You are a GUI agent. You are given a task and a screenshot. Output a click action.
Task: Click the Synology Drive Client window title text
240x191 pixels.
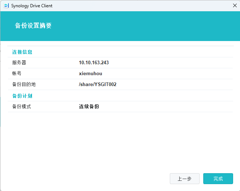[32, 6]
